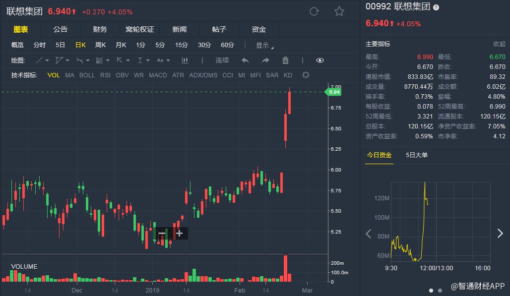The height and width of the screenshot is (296, 510).
Task: Select second carousel page dot
Action: [x=440, y=291]
